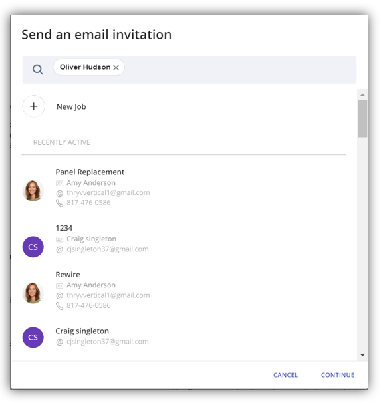Click the search magnifier icon
This screenshot has height=403, width=387.
click(x=37, y=69)
